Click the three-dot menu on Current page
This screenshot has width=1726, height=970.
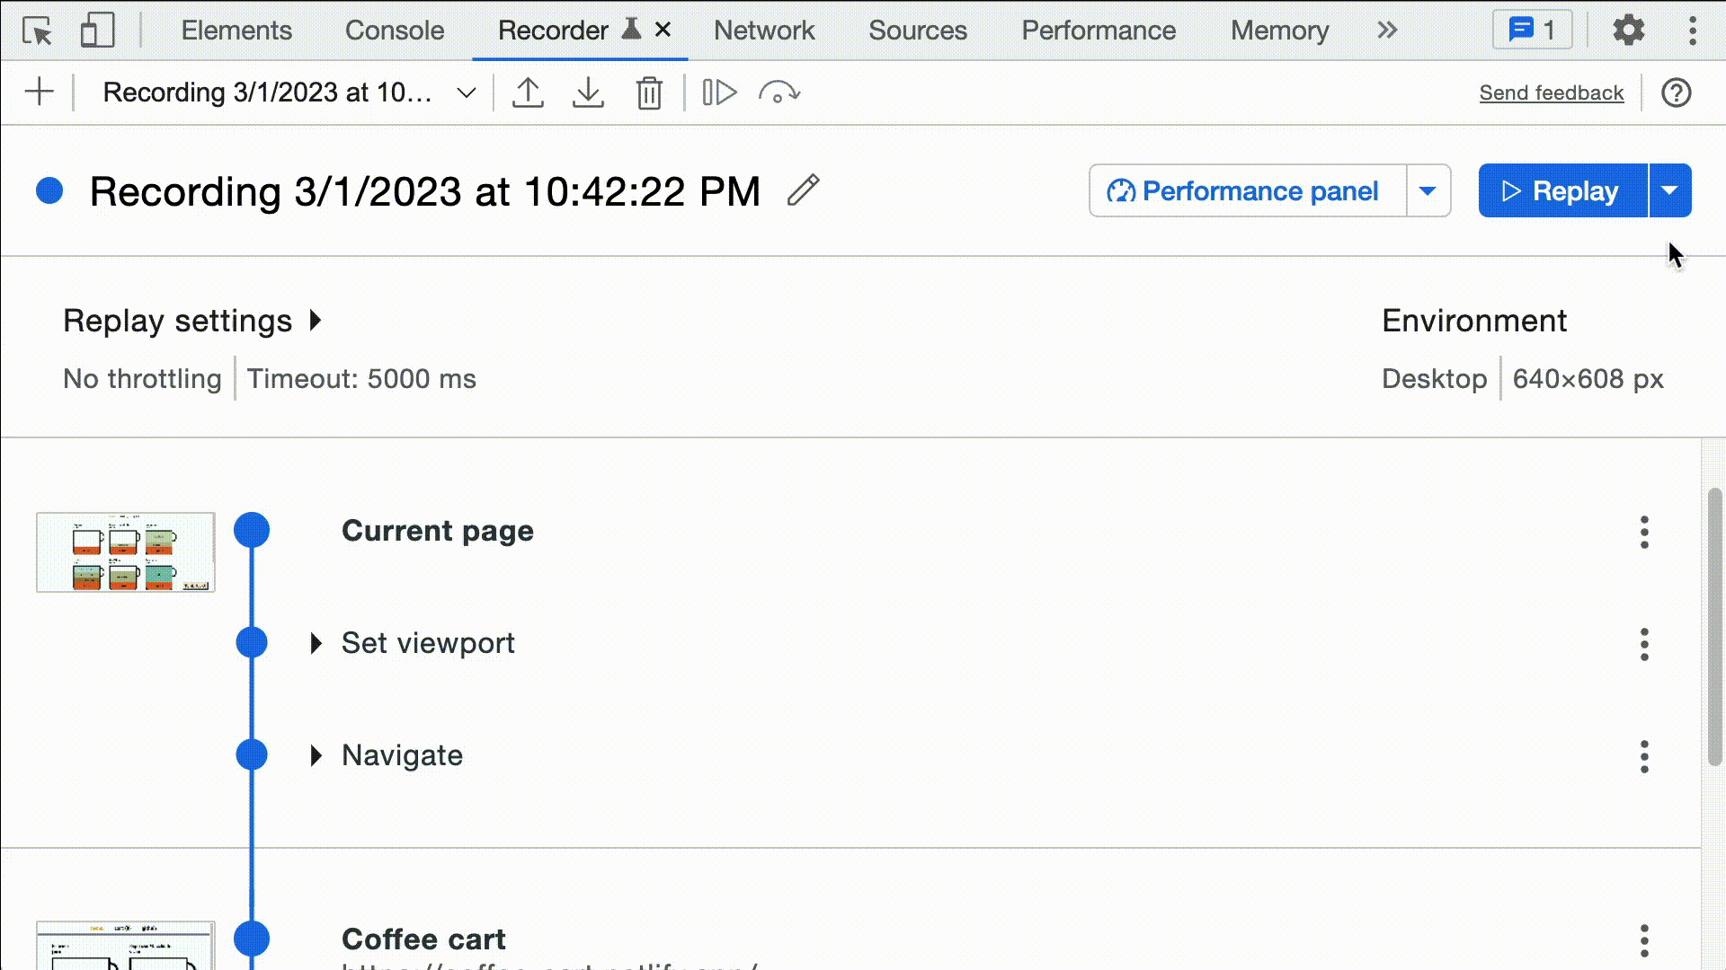[x=1643, y=532]
